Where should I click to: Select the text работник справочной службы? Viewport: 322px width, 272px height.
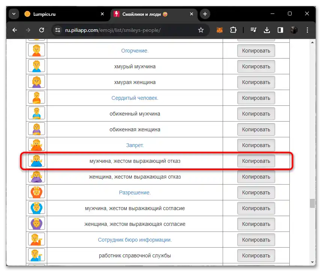tap(135, 255)
